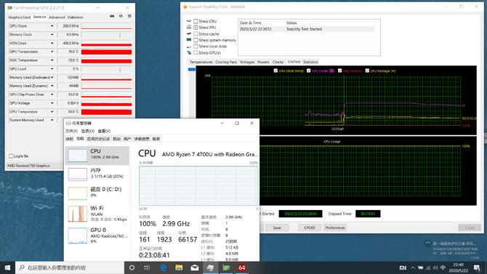Open Statistics tab in AIDA64
Viewport: 487px width, 274px height.
pos(310,62)
